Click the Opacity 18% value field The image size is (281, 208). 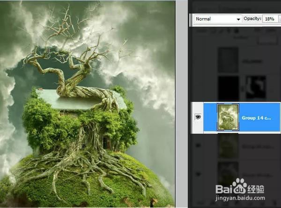(x=270, y=19)
